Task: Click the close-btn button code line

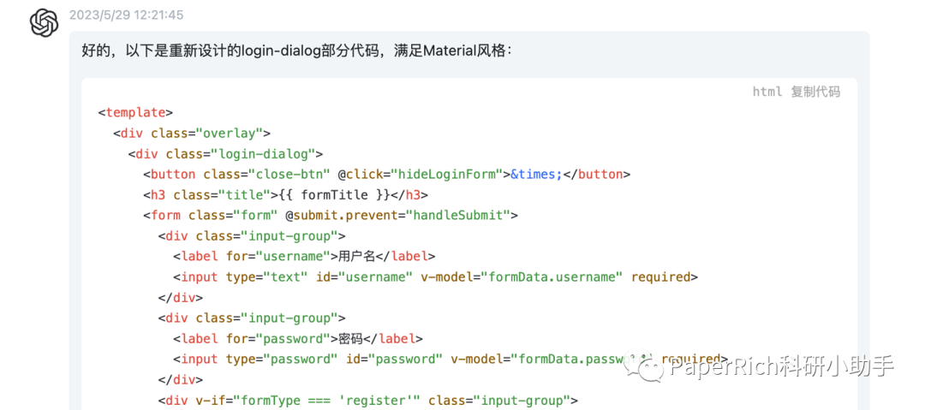Action: (x=385, y=174)
